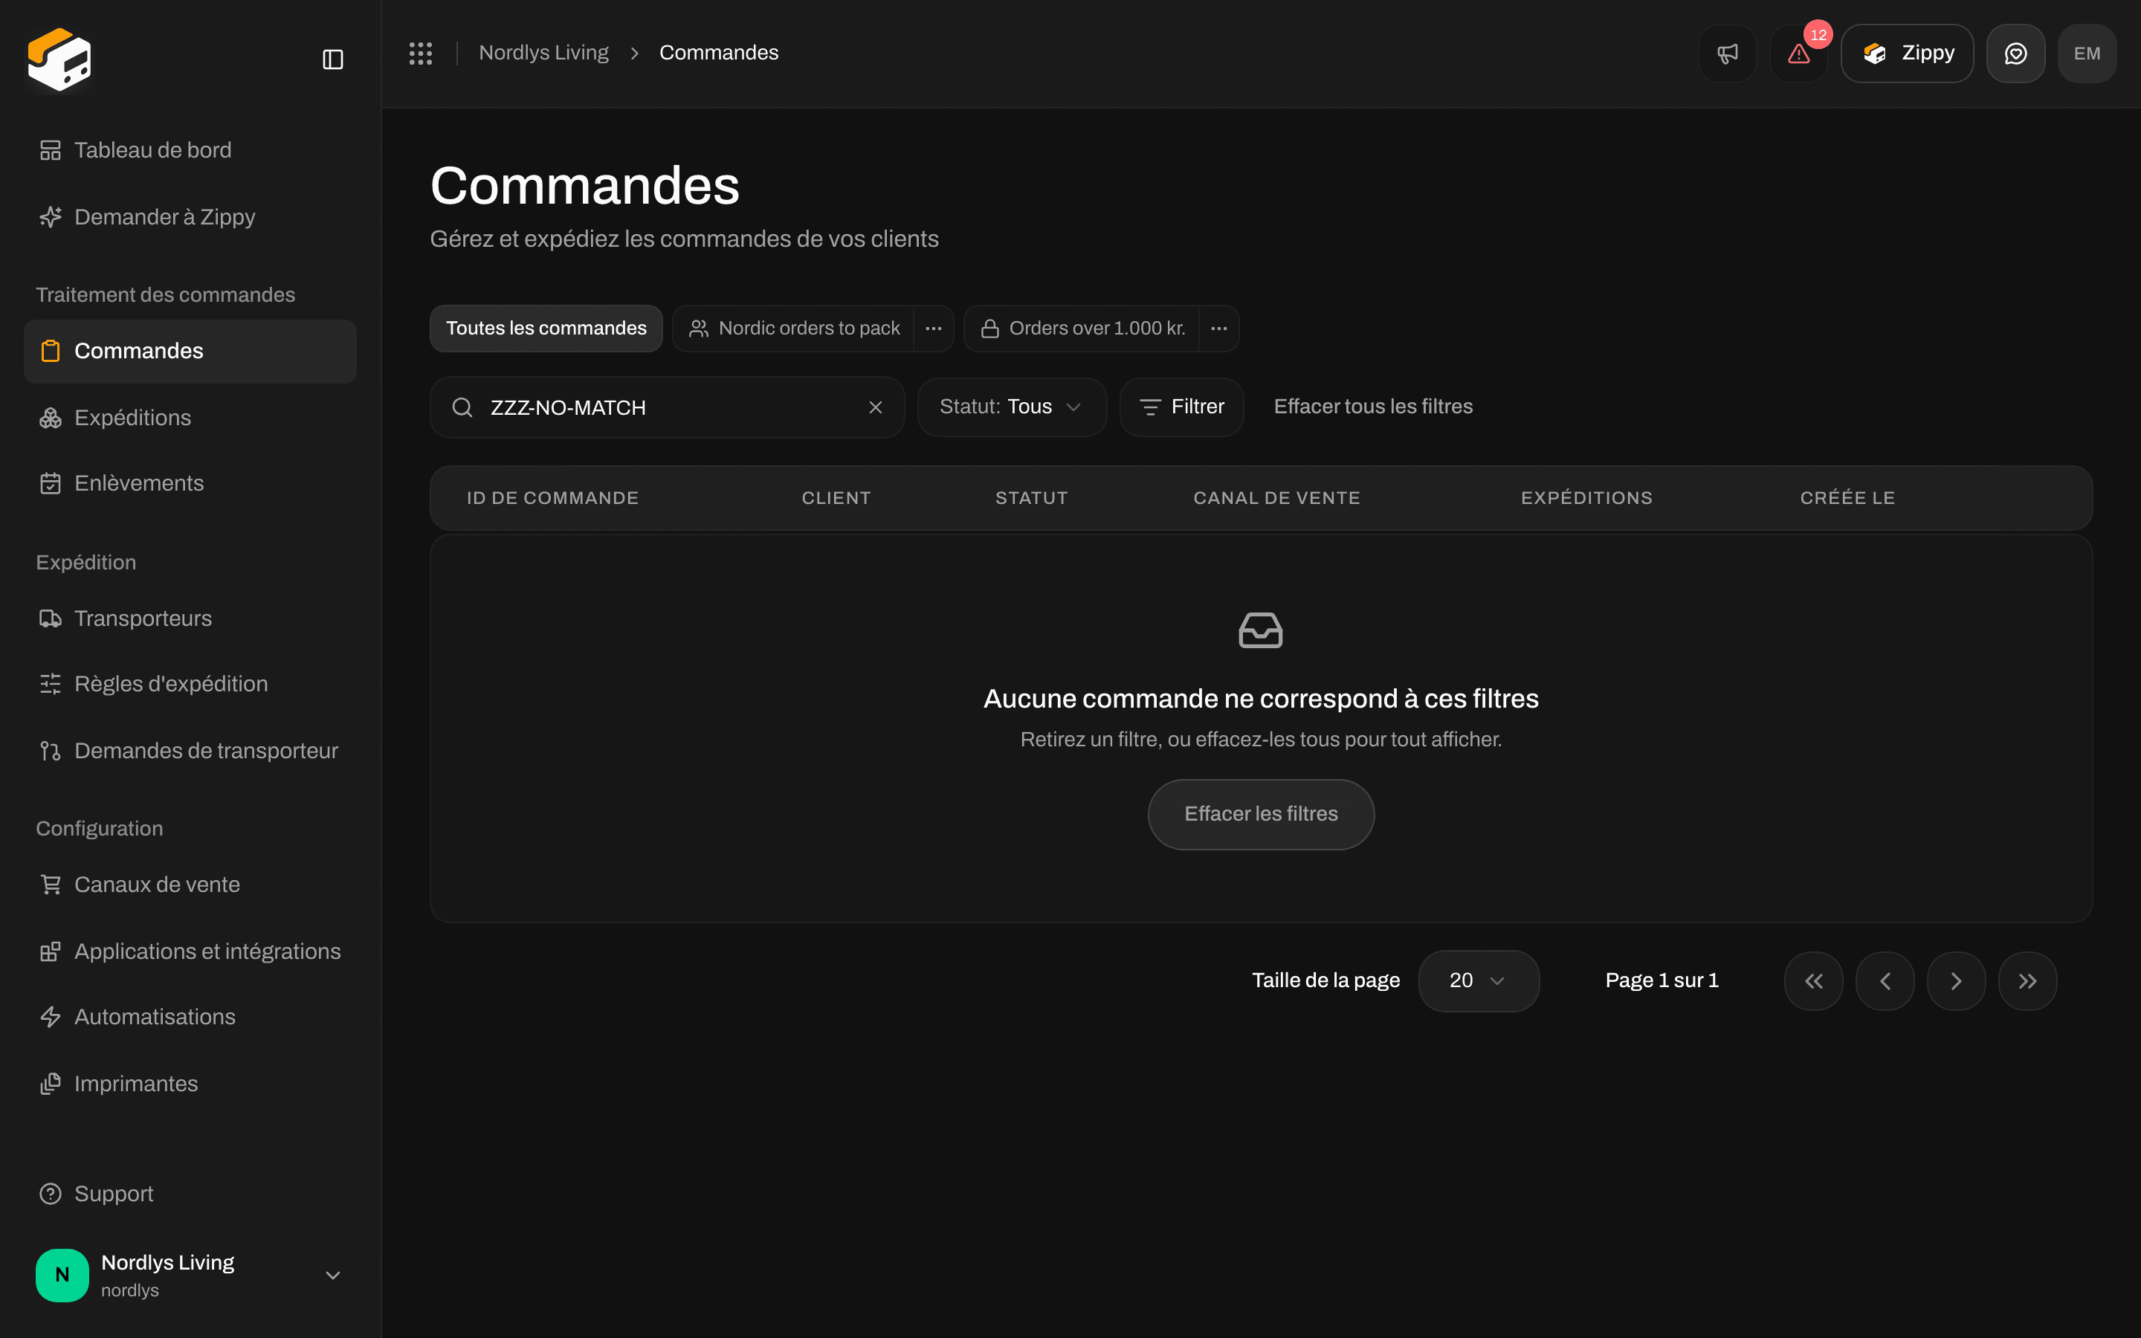Viewport: 2141px width, 1338px height.
Task: Click the CRÉÉE LE column header
Action: [1847, 498]
